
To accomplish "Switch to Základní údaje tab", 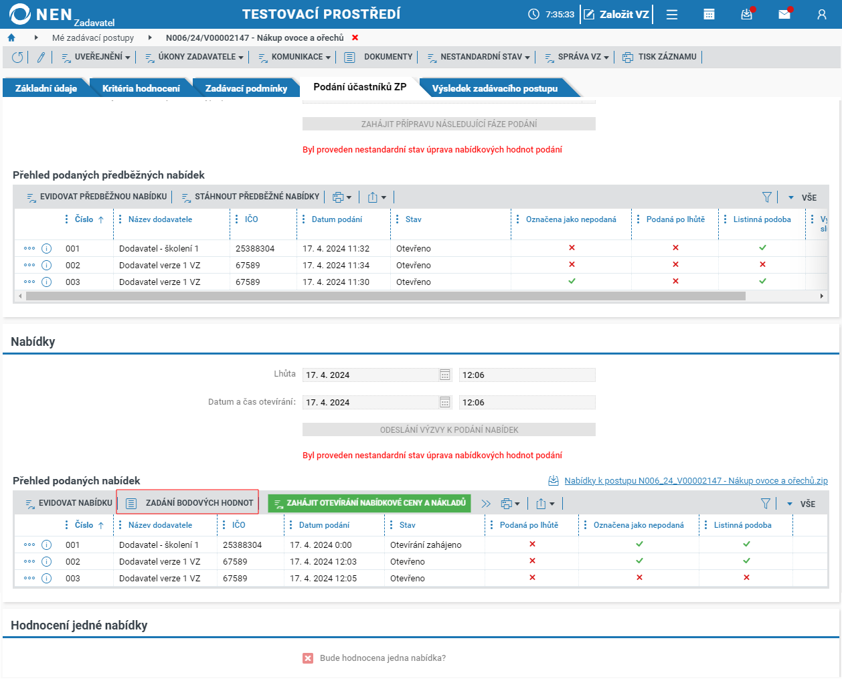I will point(46,88).
